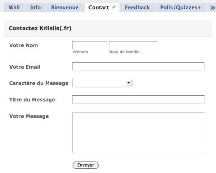Select the Contact tab
This screenshot has height=173, width=216.
[98, 8]
